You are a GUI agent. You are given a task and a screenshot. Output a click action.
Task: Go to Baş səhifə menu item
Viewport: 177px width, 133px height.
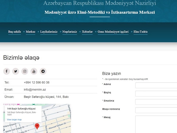(x=15, y=32)
